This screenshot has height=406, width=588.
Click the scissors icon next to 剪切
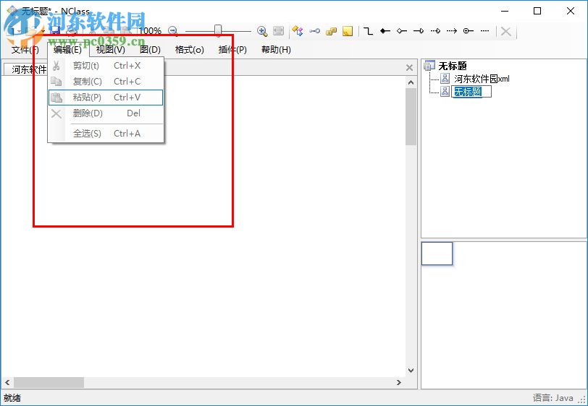click(x=56, y=66)
